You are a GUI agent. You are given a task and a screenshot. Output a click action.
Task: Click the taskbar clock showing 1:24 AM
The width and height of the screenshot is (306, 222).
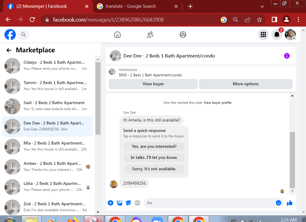click(x=288, y=220)
